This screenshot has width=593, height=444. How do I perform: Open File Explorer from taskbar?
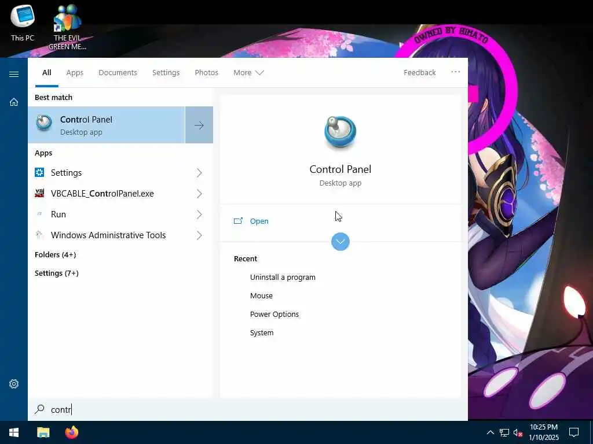[x=43, y=432]
